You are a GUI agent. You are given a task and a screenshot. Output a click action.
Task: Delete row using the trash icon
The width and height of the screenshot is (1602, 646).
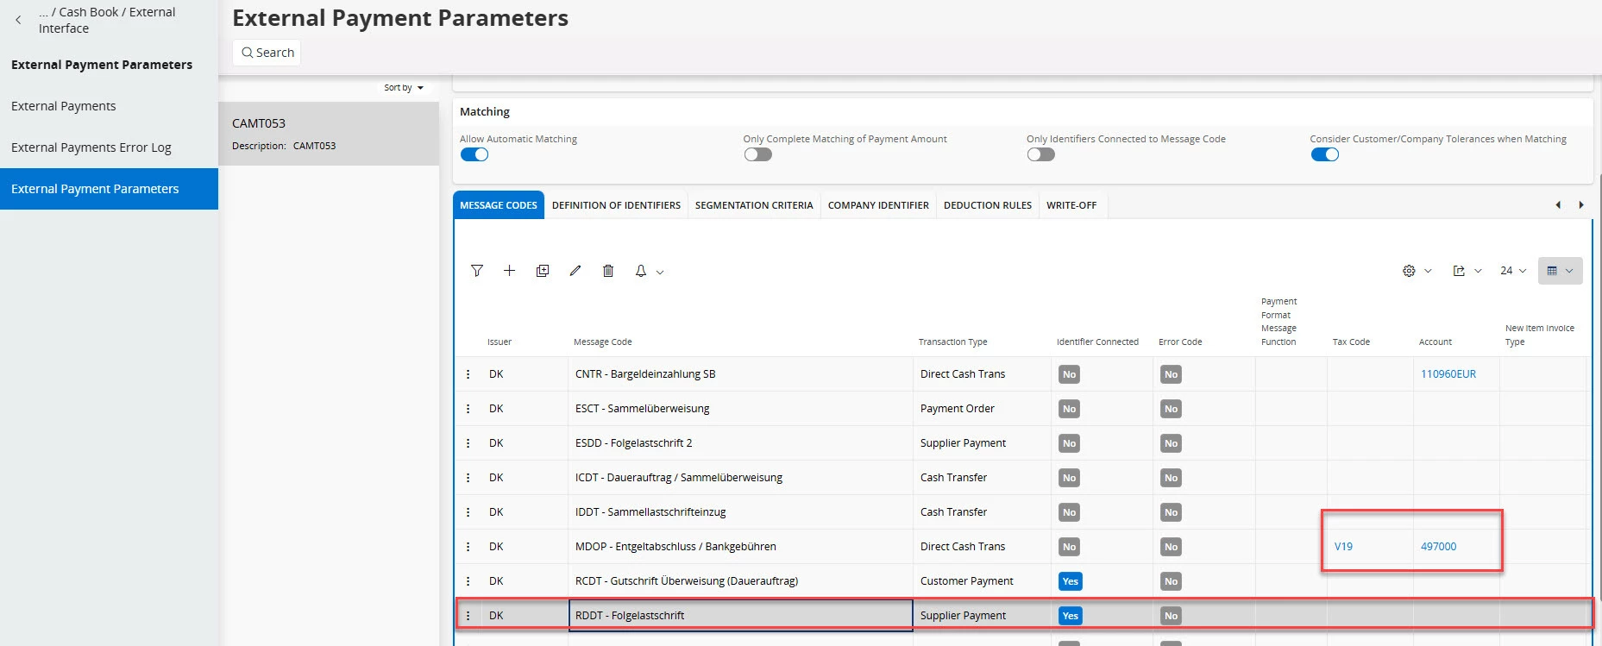[608, 271]
